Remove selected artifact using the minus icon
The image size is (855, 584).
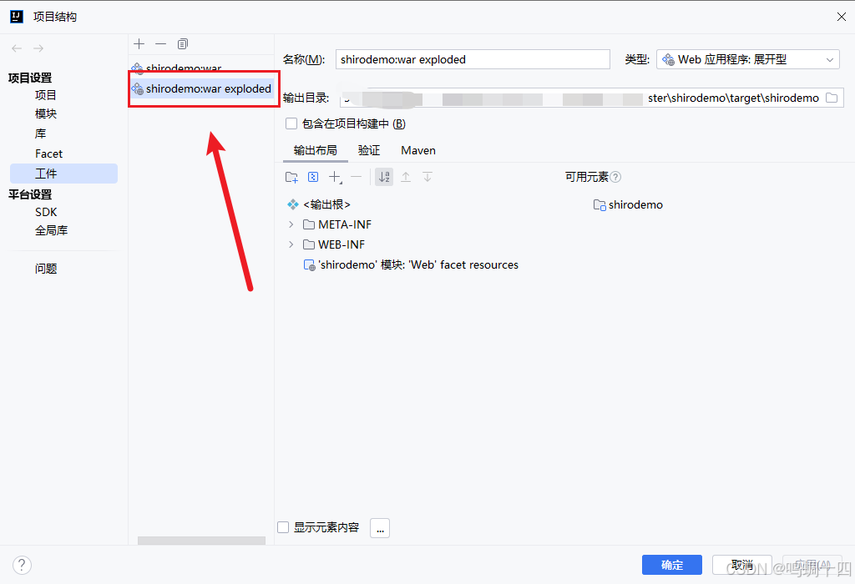pos(160,43)
